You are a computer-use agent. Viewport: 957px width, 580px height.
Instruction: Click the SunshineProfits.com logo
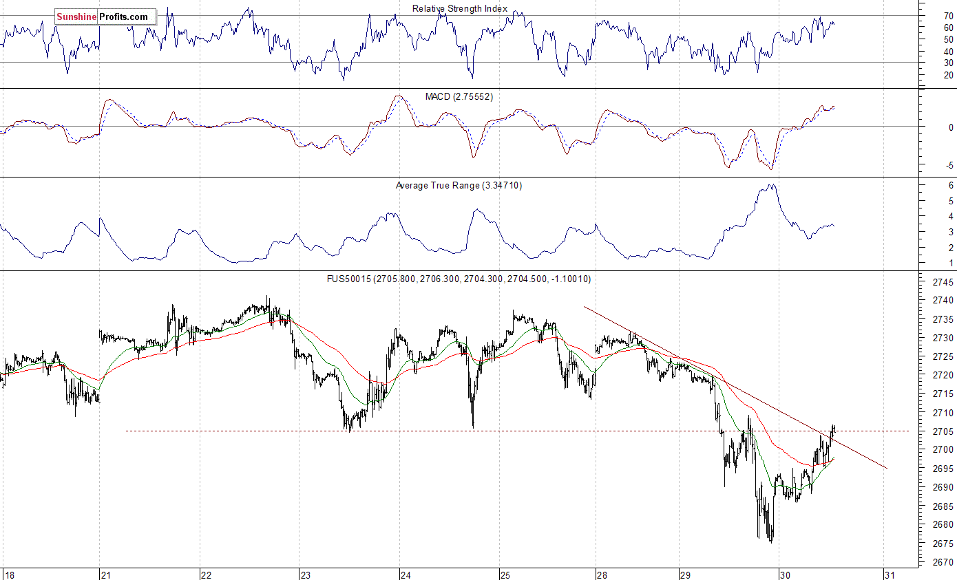[x=105, y=17]
